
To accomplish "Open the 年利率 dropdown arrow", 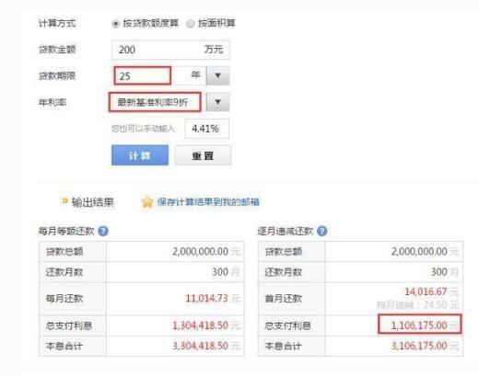I will pos(218,102).
